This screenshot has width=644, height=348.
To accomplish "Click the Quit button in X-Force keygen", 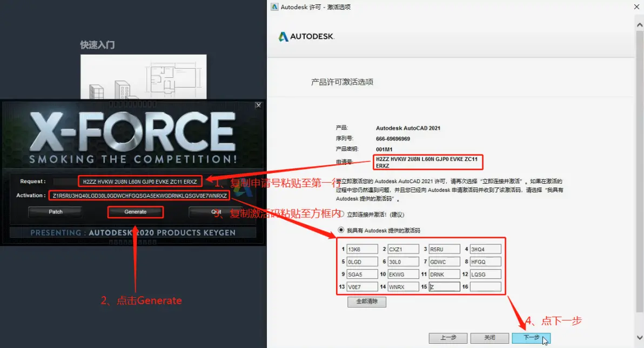I will point(216,212).
